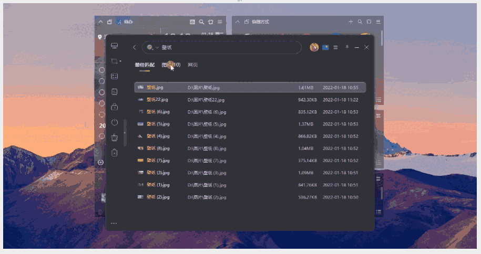This screenshot has height=254, width=481.
Task: Toggle the pin window icon
Action: [x=346, y=47]
